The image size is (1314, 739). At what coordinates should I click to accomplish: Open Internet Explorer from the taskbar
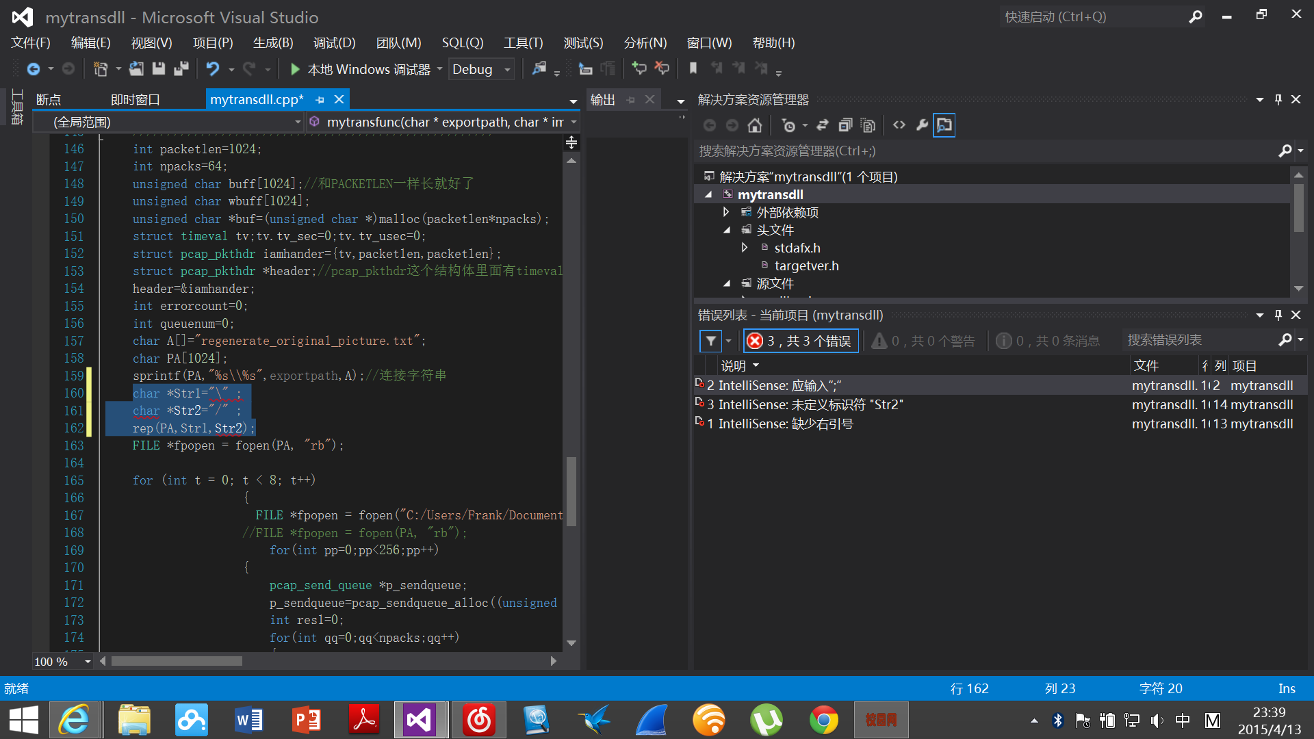point(74,720)
